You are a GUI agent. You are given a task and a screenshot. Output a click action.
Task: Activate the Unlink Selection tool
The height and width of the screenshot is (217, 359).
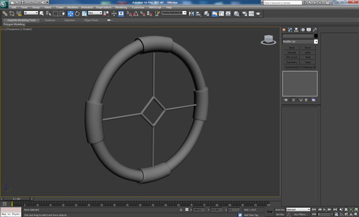[x=12, y=13]
